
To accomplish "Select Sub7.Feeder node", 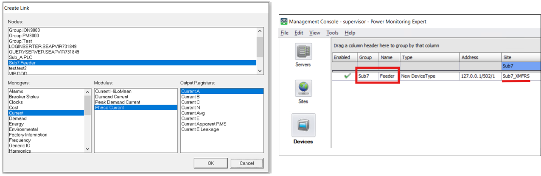I will (132, 63).
